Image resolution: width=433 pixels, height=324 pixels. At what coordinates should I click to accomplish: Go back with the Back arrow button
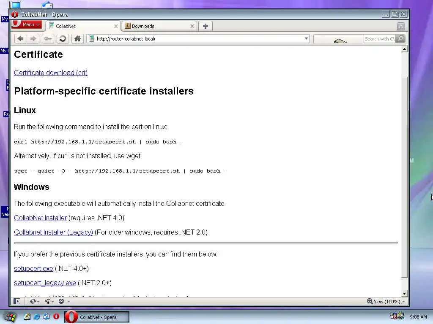(20, 39)
